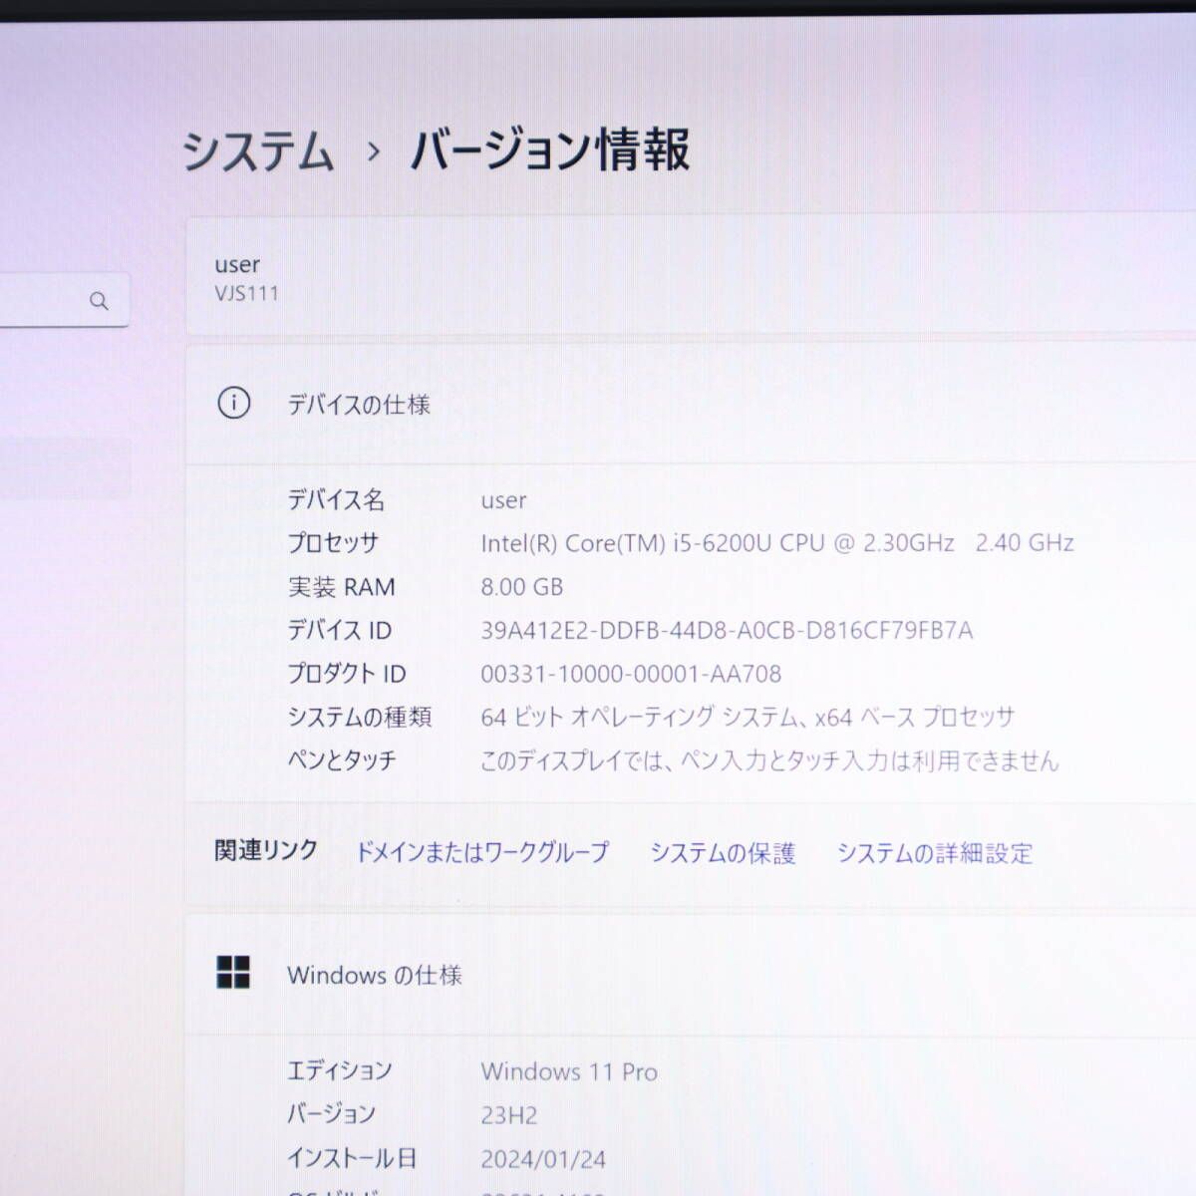Select the VJS111 model name text
The height and width of the screenshot is (1196, 1196).
247,293
